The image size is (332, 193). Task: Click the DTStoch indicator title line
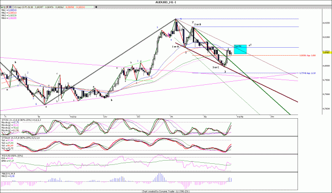(x=20, y=138)
